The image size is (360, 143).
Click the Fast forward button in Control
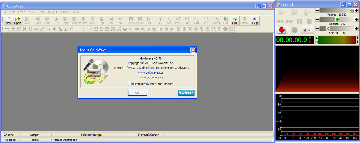point(290,21)
